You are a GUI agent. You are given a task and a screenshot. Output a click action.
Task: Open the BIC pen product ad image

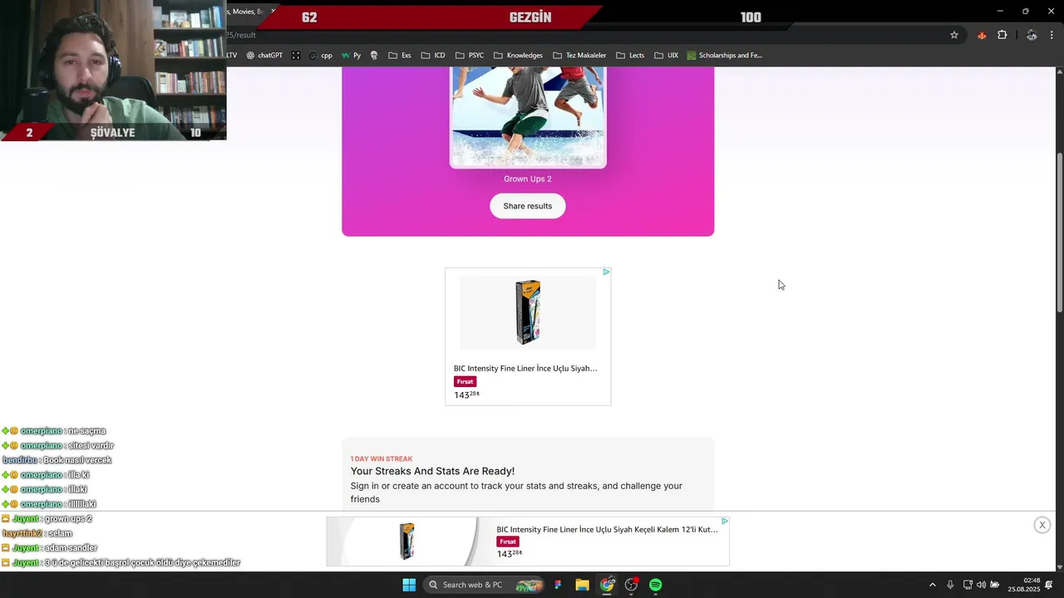tap(528, 312)
